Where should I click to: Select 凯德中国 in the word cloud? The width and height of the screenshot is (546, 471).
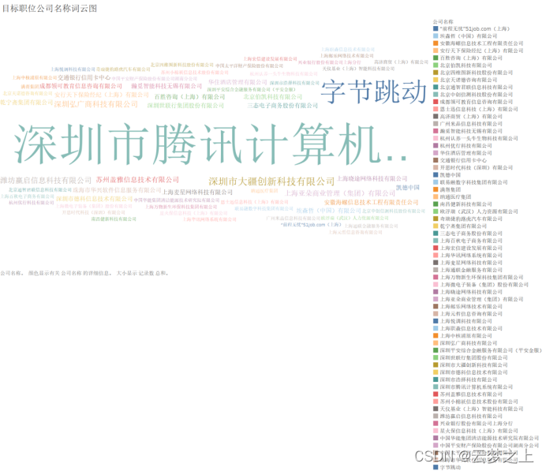point(407,187)
